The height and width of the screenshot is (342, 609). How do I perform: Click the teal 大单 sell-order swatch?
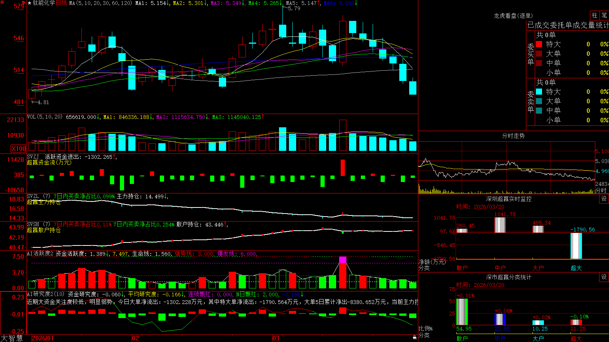click(539, 101)
